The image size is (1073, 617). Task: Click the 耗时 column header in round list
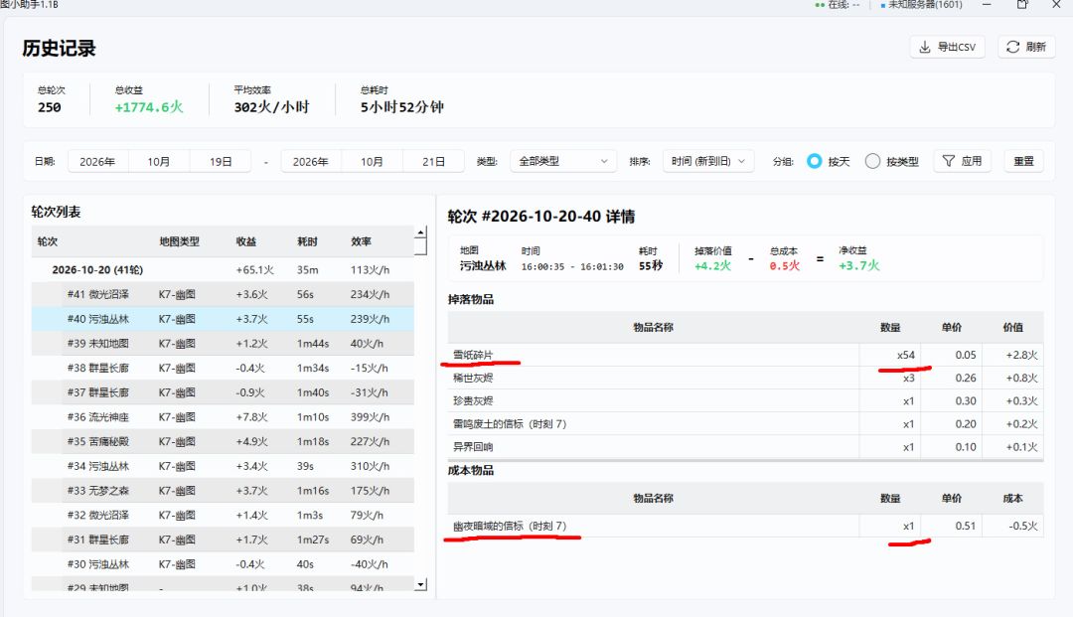[x=307, y=241]
